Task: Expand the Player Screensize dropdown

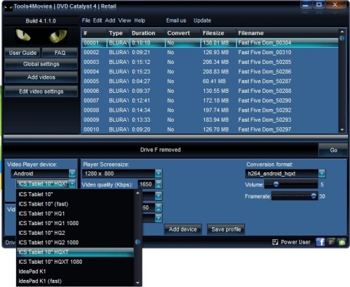Action: [x=158, y=174]
